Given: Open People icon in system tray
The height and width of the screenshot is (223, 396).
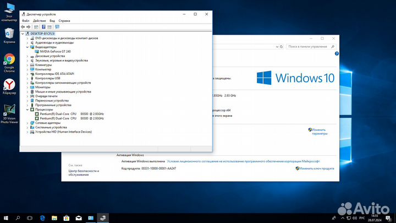Looking at the screenshot, I should [x=334, y=218].
